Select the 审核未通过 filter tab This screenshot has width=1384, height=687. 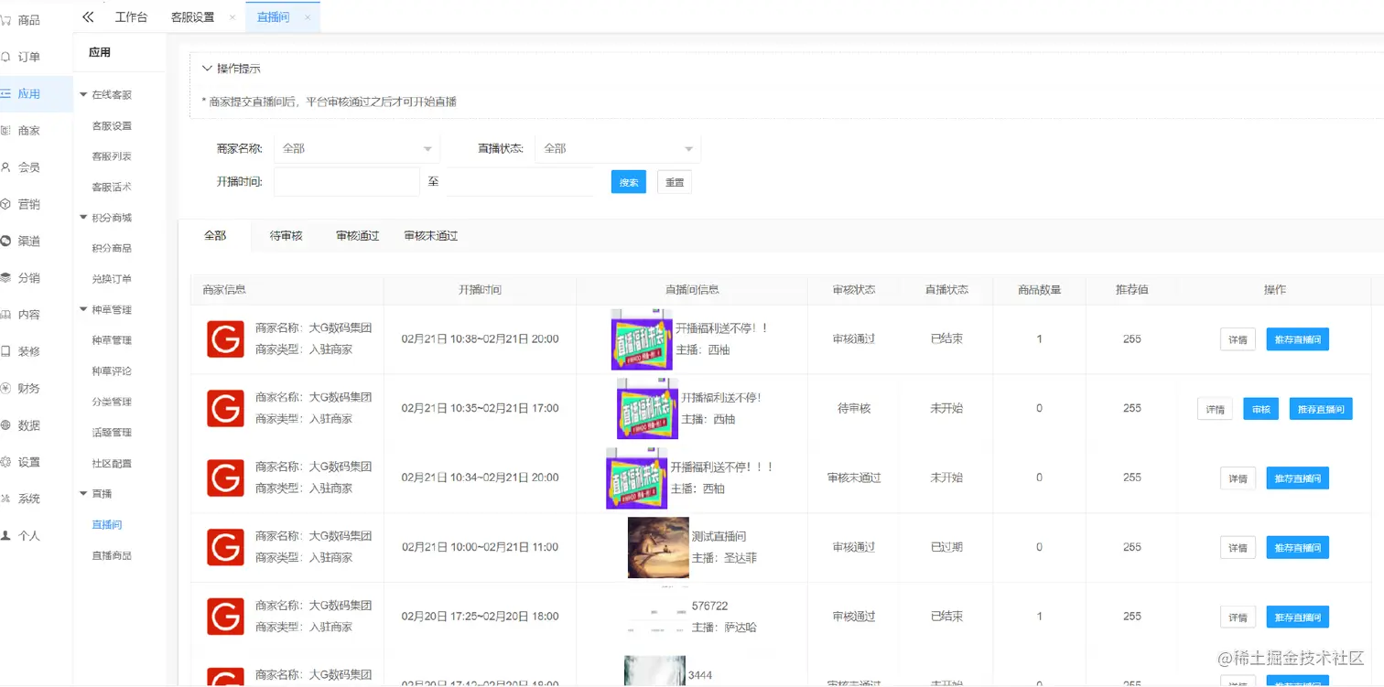pyautogui.click(x=431, y=235)
